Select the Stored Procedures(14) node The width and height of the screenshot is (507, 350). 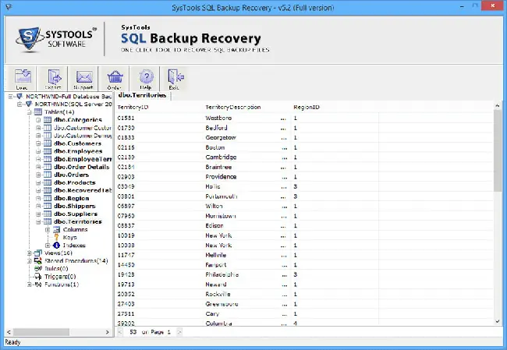pos(76,261)
